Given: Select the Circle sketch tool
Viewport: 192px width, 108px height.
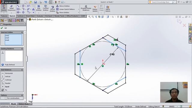Looking at the screenshot, I should (x=23, y=6).
